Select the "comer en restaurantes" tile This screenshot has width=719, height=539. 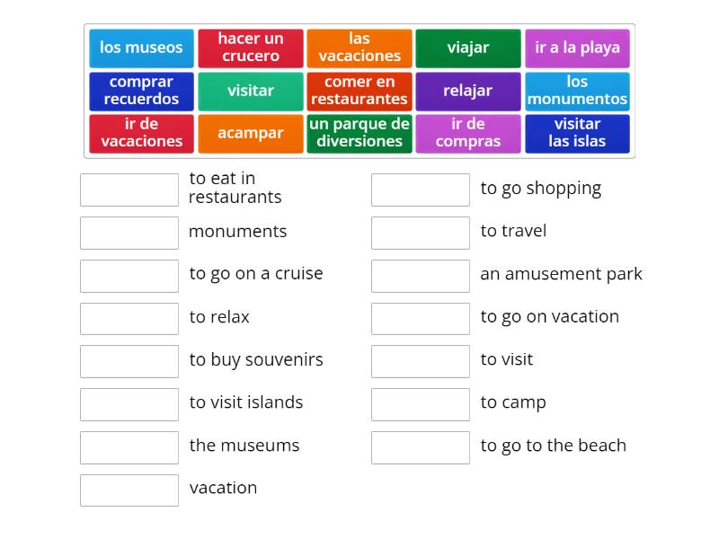point(359,91)
